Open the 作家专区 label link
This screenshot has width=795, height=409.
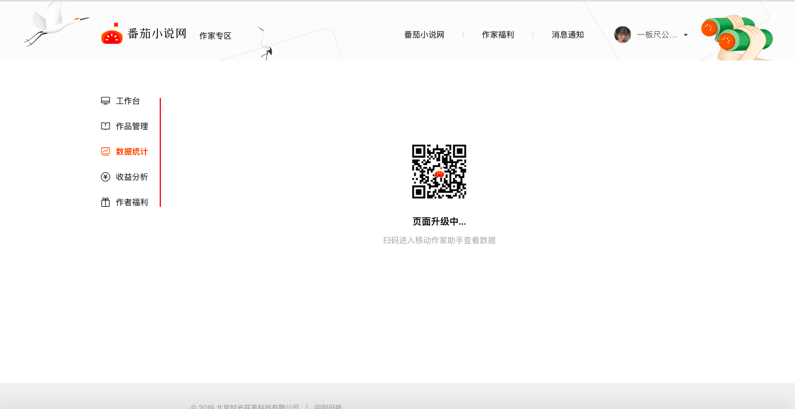(x=215, y=36)
